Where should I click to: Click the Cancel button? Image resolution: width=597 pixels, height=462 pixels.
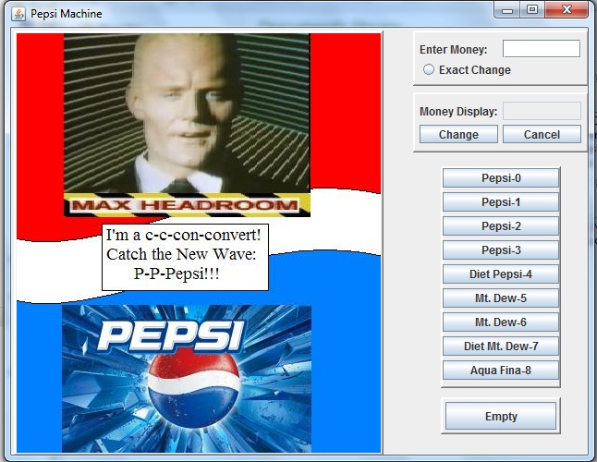542,134
